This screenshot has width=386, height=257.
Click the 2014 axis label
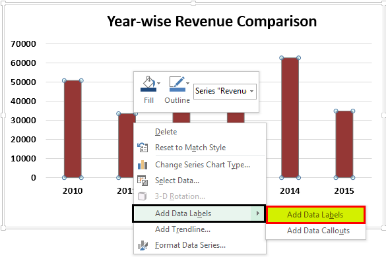coord(290,191)
